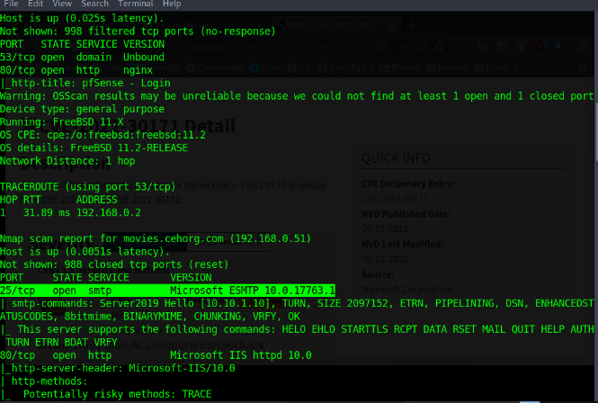Open the Help menu
598x403 pixels.
pyautogui.click(x=172, y=4)
